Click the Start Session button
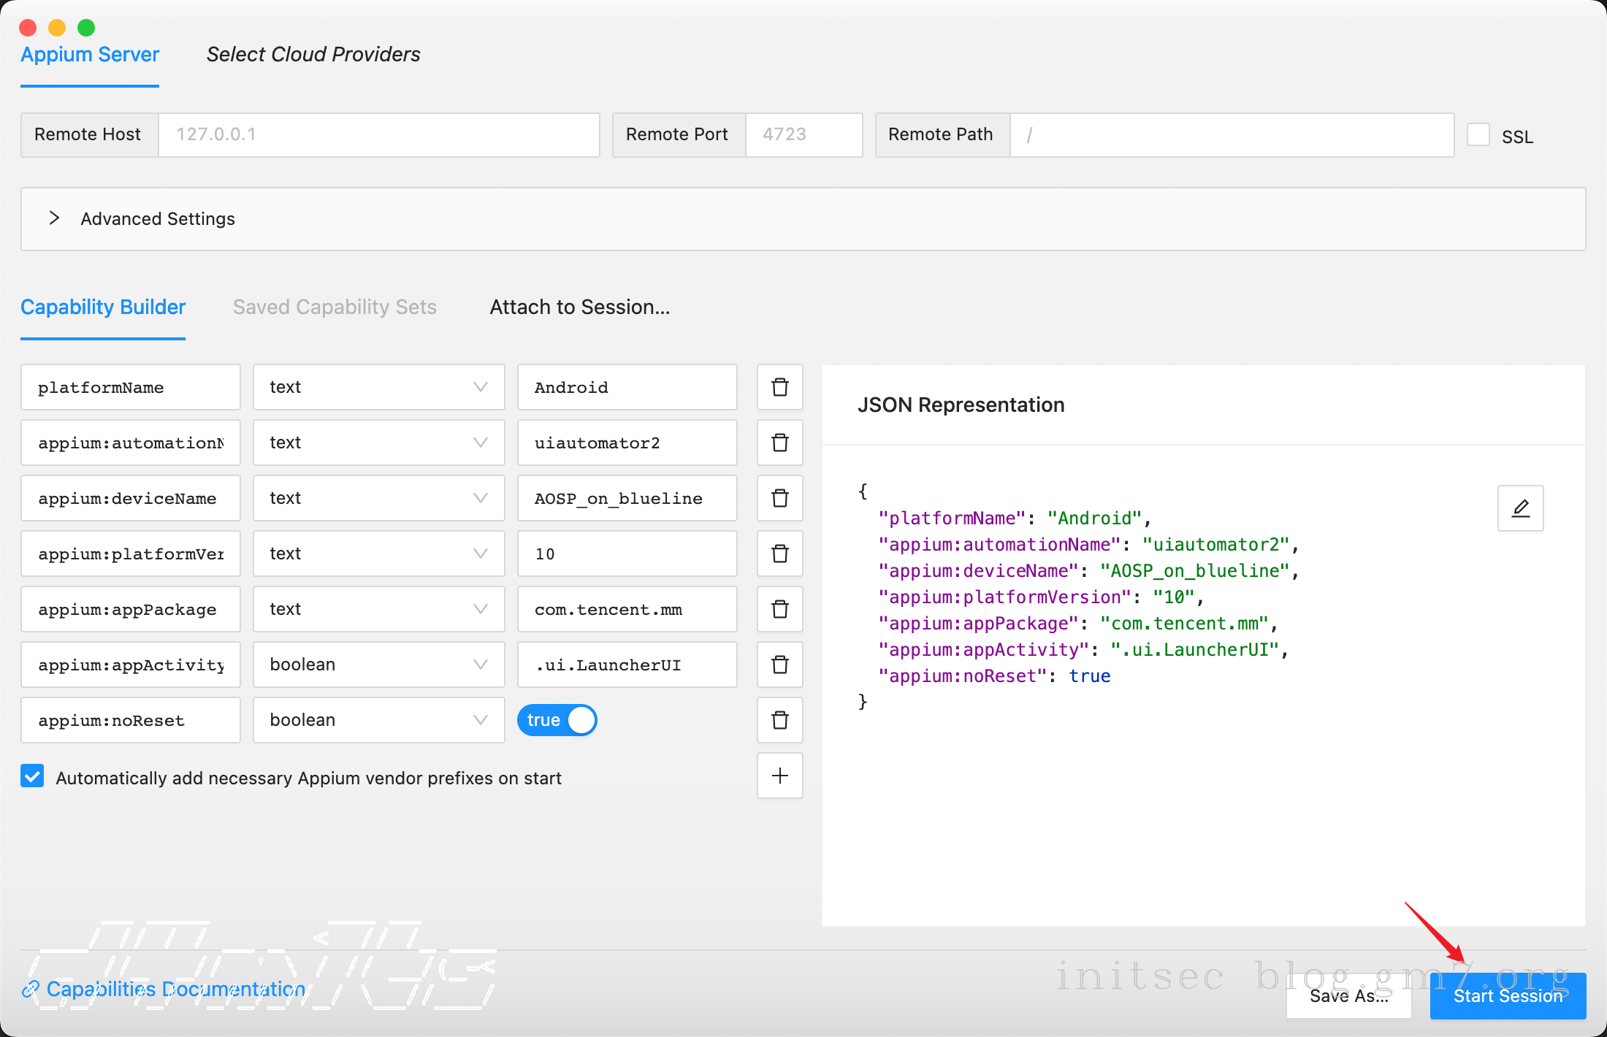Image resolution: width=1607 pixels, height=1037 pixels. pyautogui.click(x=1508, y=996)
